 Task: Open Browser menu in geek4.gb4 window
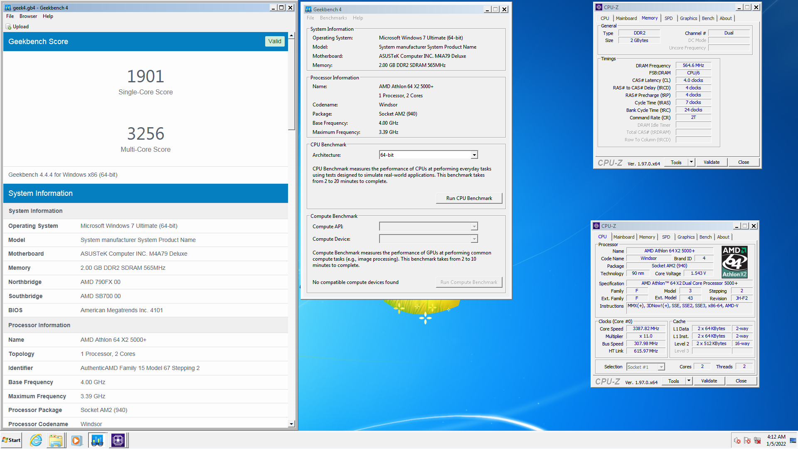click(x=28, y=16)
